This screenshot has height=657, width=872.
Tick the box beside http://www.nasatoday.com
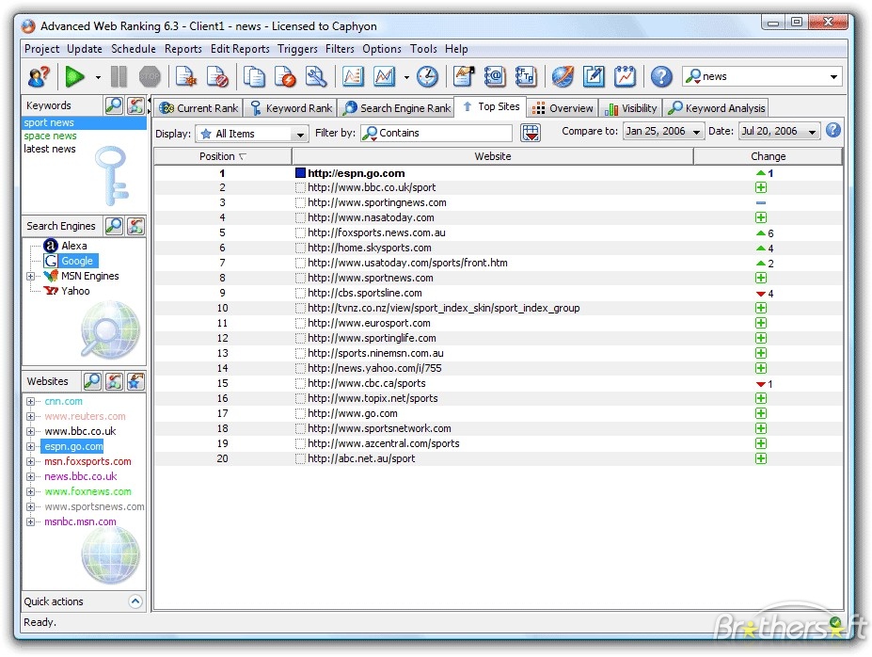coord(300,217)
